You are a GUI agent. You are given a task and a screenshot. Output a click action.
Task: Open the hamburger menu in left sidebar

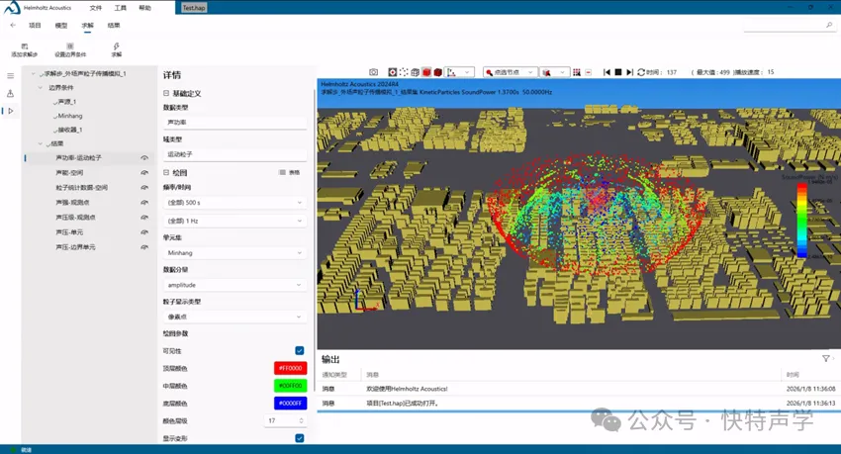10,76
